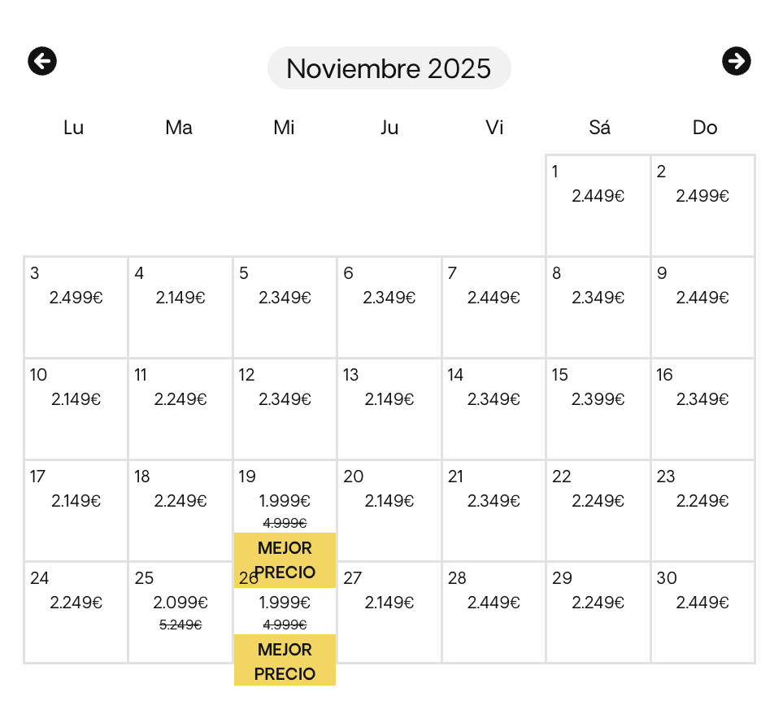Select November 3 priced 2.499€

76,307
